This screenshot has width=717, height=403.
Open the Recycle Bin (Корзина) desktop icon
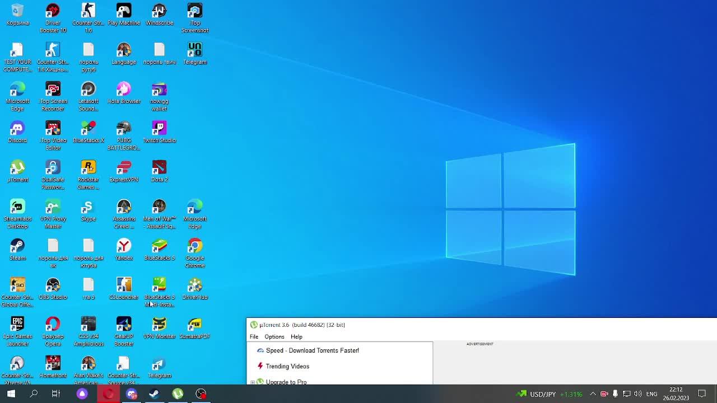click(17, 15)
